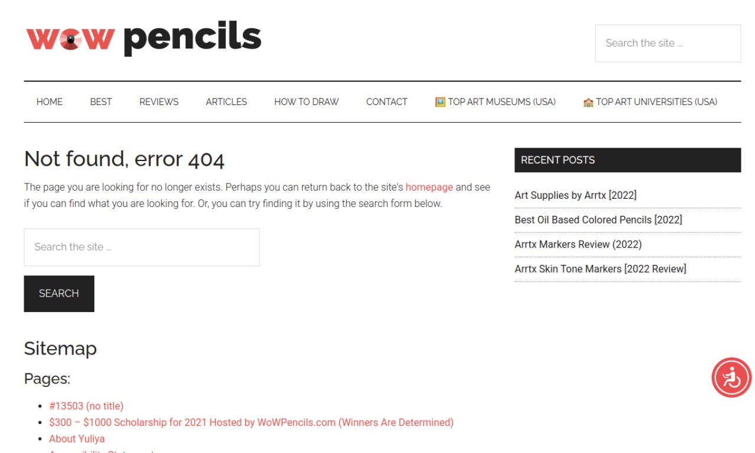
Task: Open the accessibility widget icon
Action: click(731, 377)
